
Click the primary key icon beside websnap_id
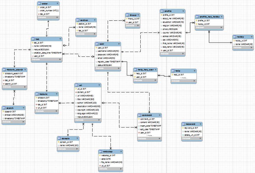(100, 155)
